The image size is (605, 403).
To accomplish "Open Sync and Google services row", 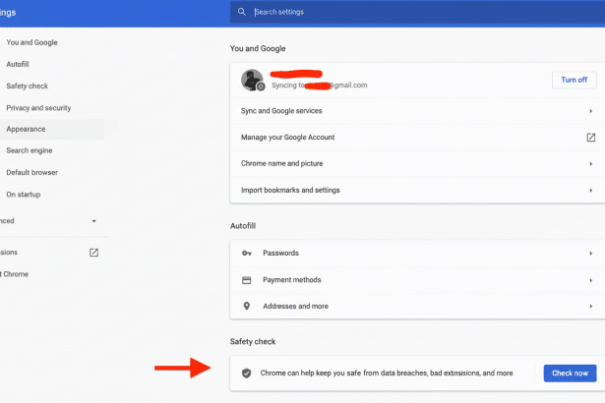I will click(417, 111).
